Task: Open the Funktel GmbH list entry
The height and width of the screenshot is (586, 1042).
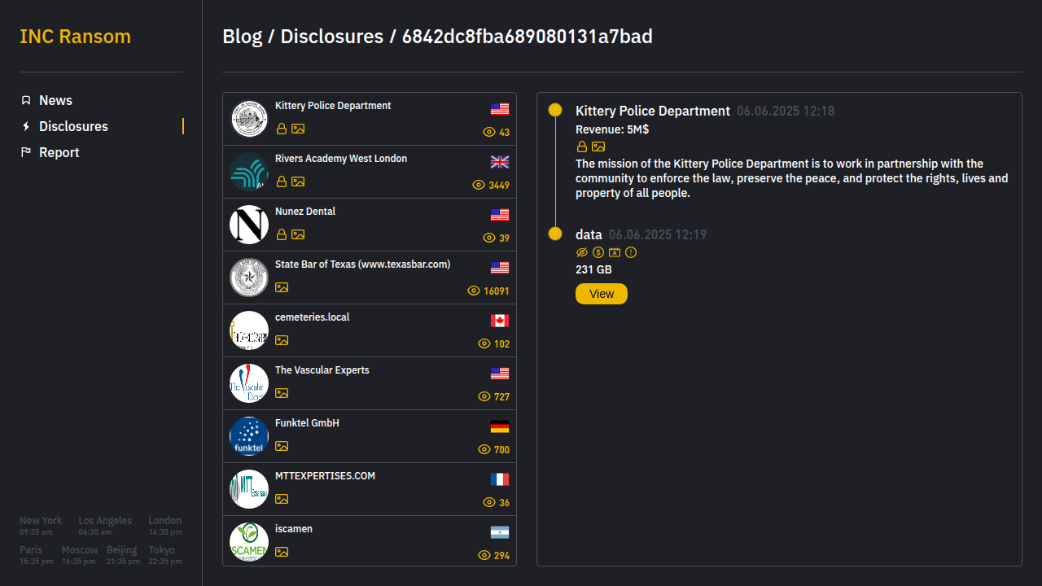Action: point(370,436)
